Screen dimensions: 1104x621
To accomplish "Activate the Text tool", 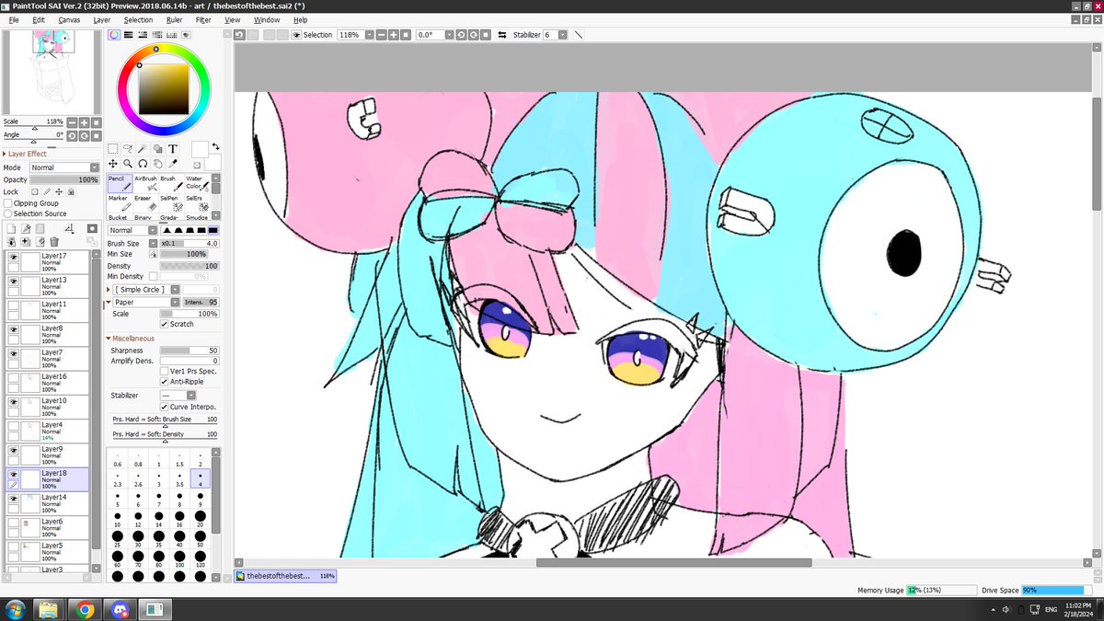I will (x=172, y=148).
